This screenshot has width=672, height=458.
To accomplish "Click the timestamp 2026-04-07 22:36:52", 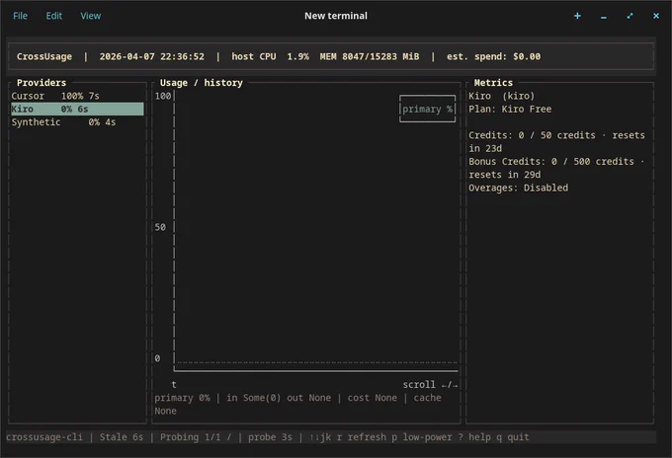I will point(152,56).
